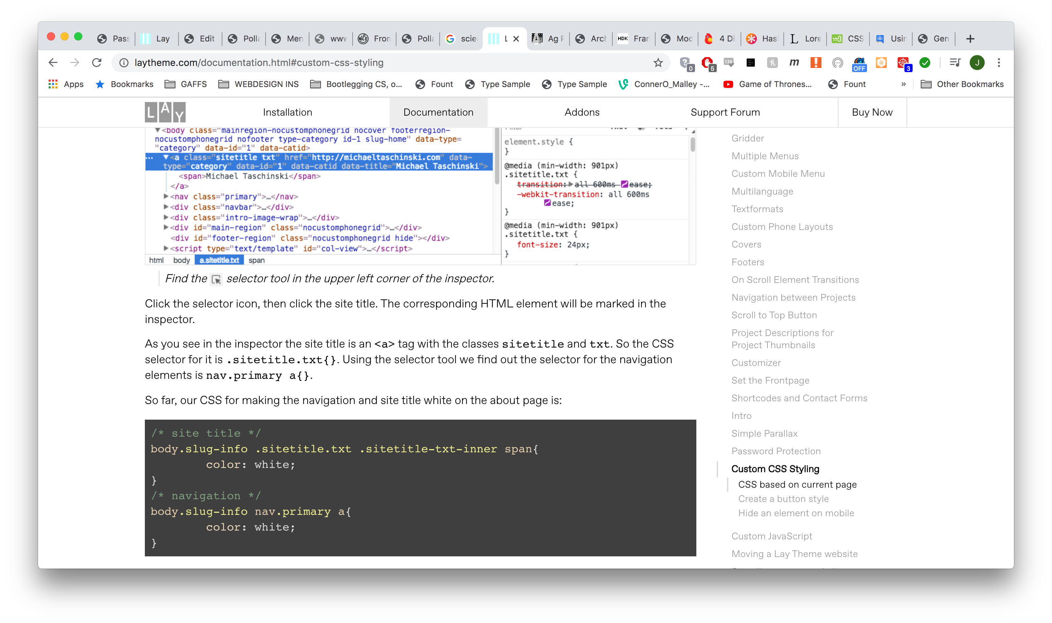The width and height of the screenshot is (1052, 623).
Task: Open the Installation menu item
Action: 287,112
